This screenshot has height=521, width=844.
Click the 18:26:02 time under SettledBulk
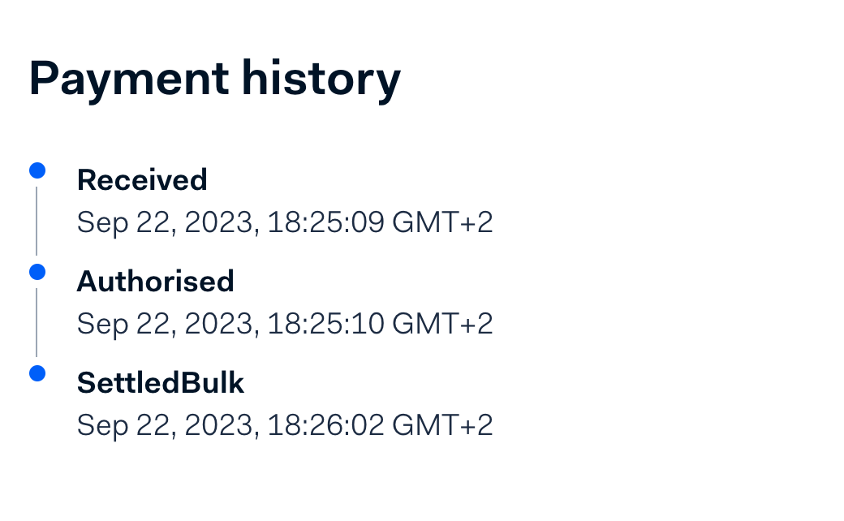coord(325,424)
